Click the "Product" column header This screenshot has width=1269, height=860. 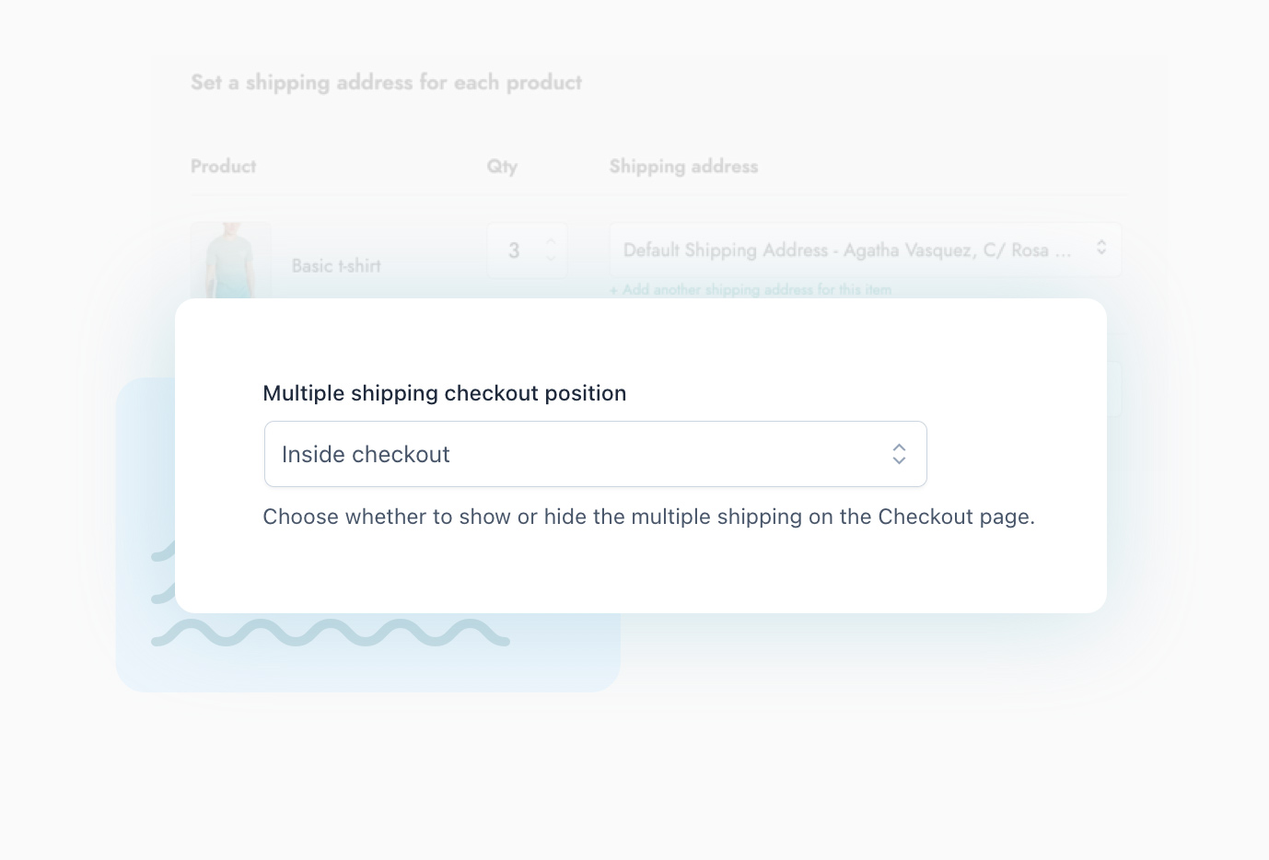(x=223, y=167)
